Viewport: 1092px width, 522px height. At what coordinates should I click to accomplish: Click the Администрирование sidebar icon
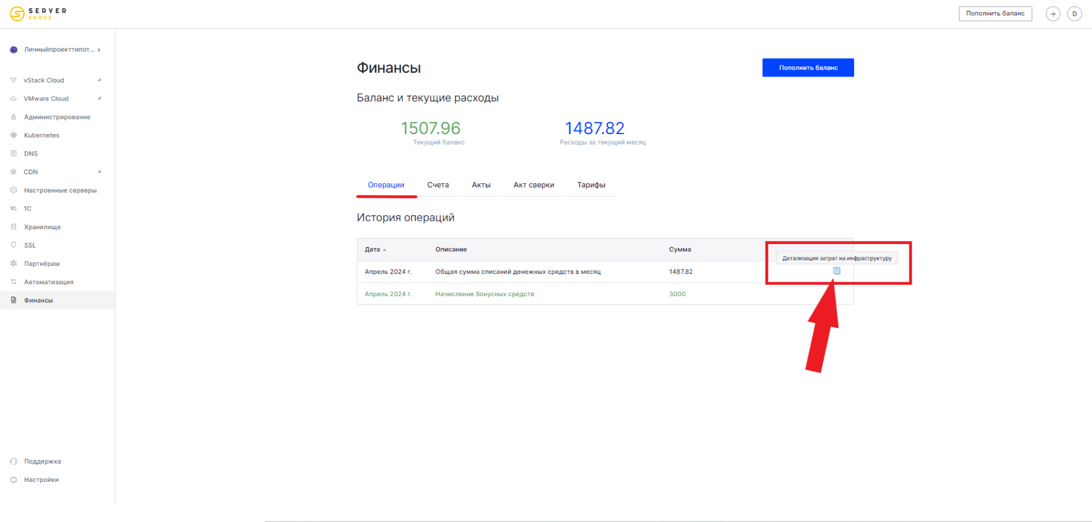pyautogui.click(x=13, y=117)
